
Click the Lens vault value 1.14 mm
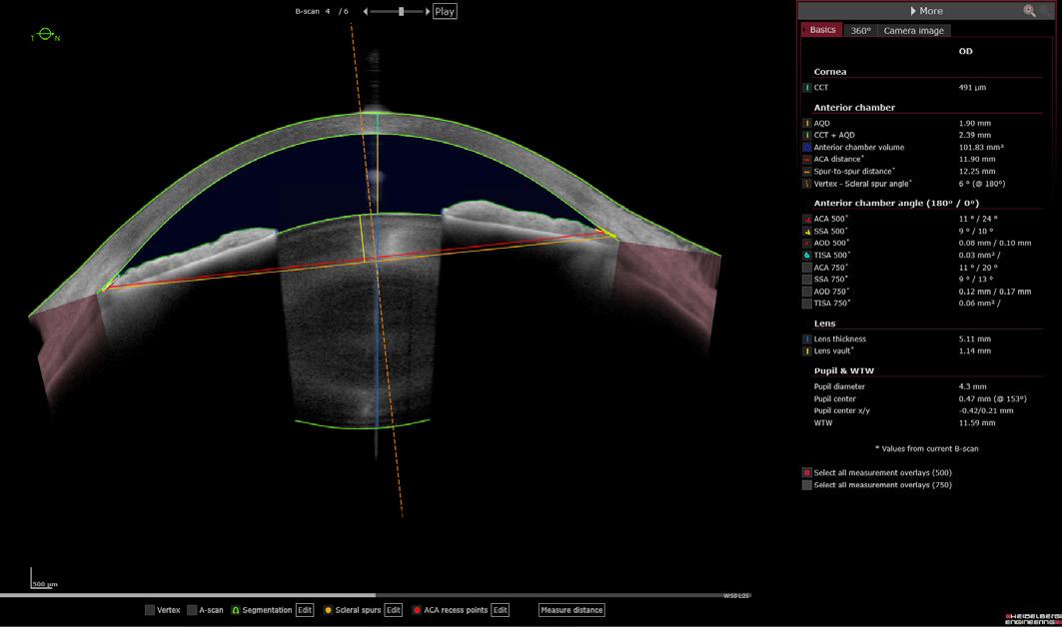click(975, 351)
